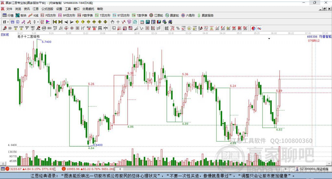Screen dimensions: 332x179
Task: Open the 赢家轮 wheel tool
Action: click(x=172, y=16)
